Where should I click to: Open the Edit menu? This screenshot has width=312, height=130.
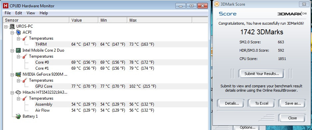(x=19, y=13)
